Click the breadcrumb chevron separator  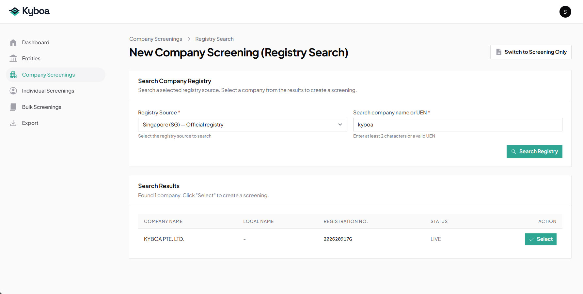tap(189, 39)
